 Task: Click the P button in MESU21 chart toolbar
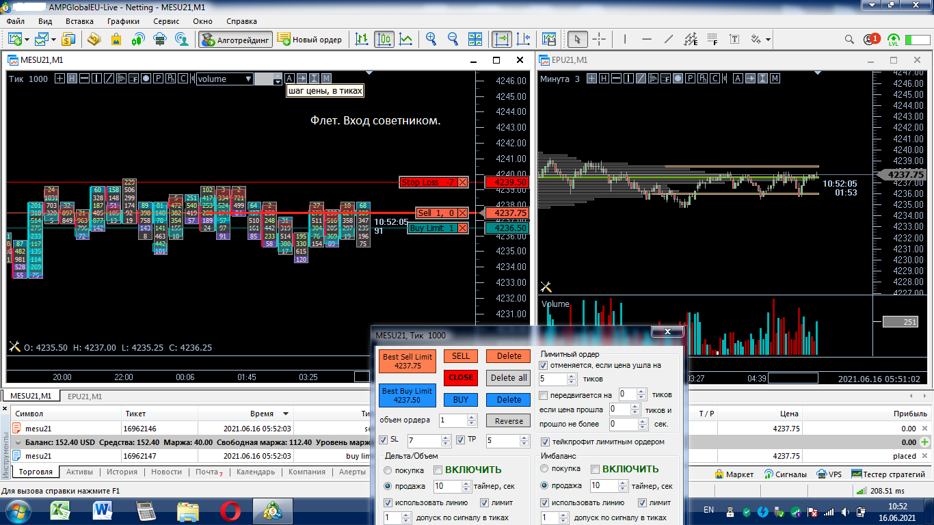tap(158, 79)
